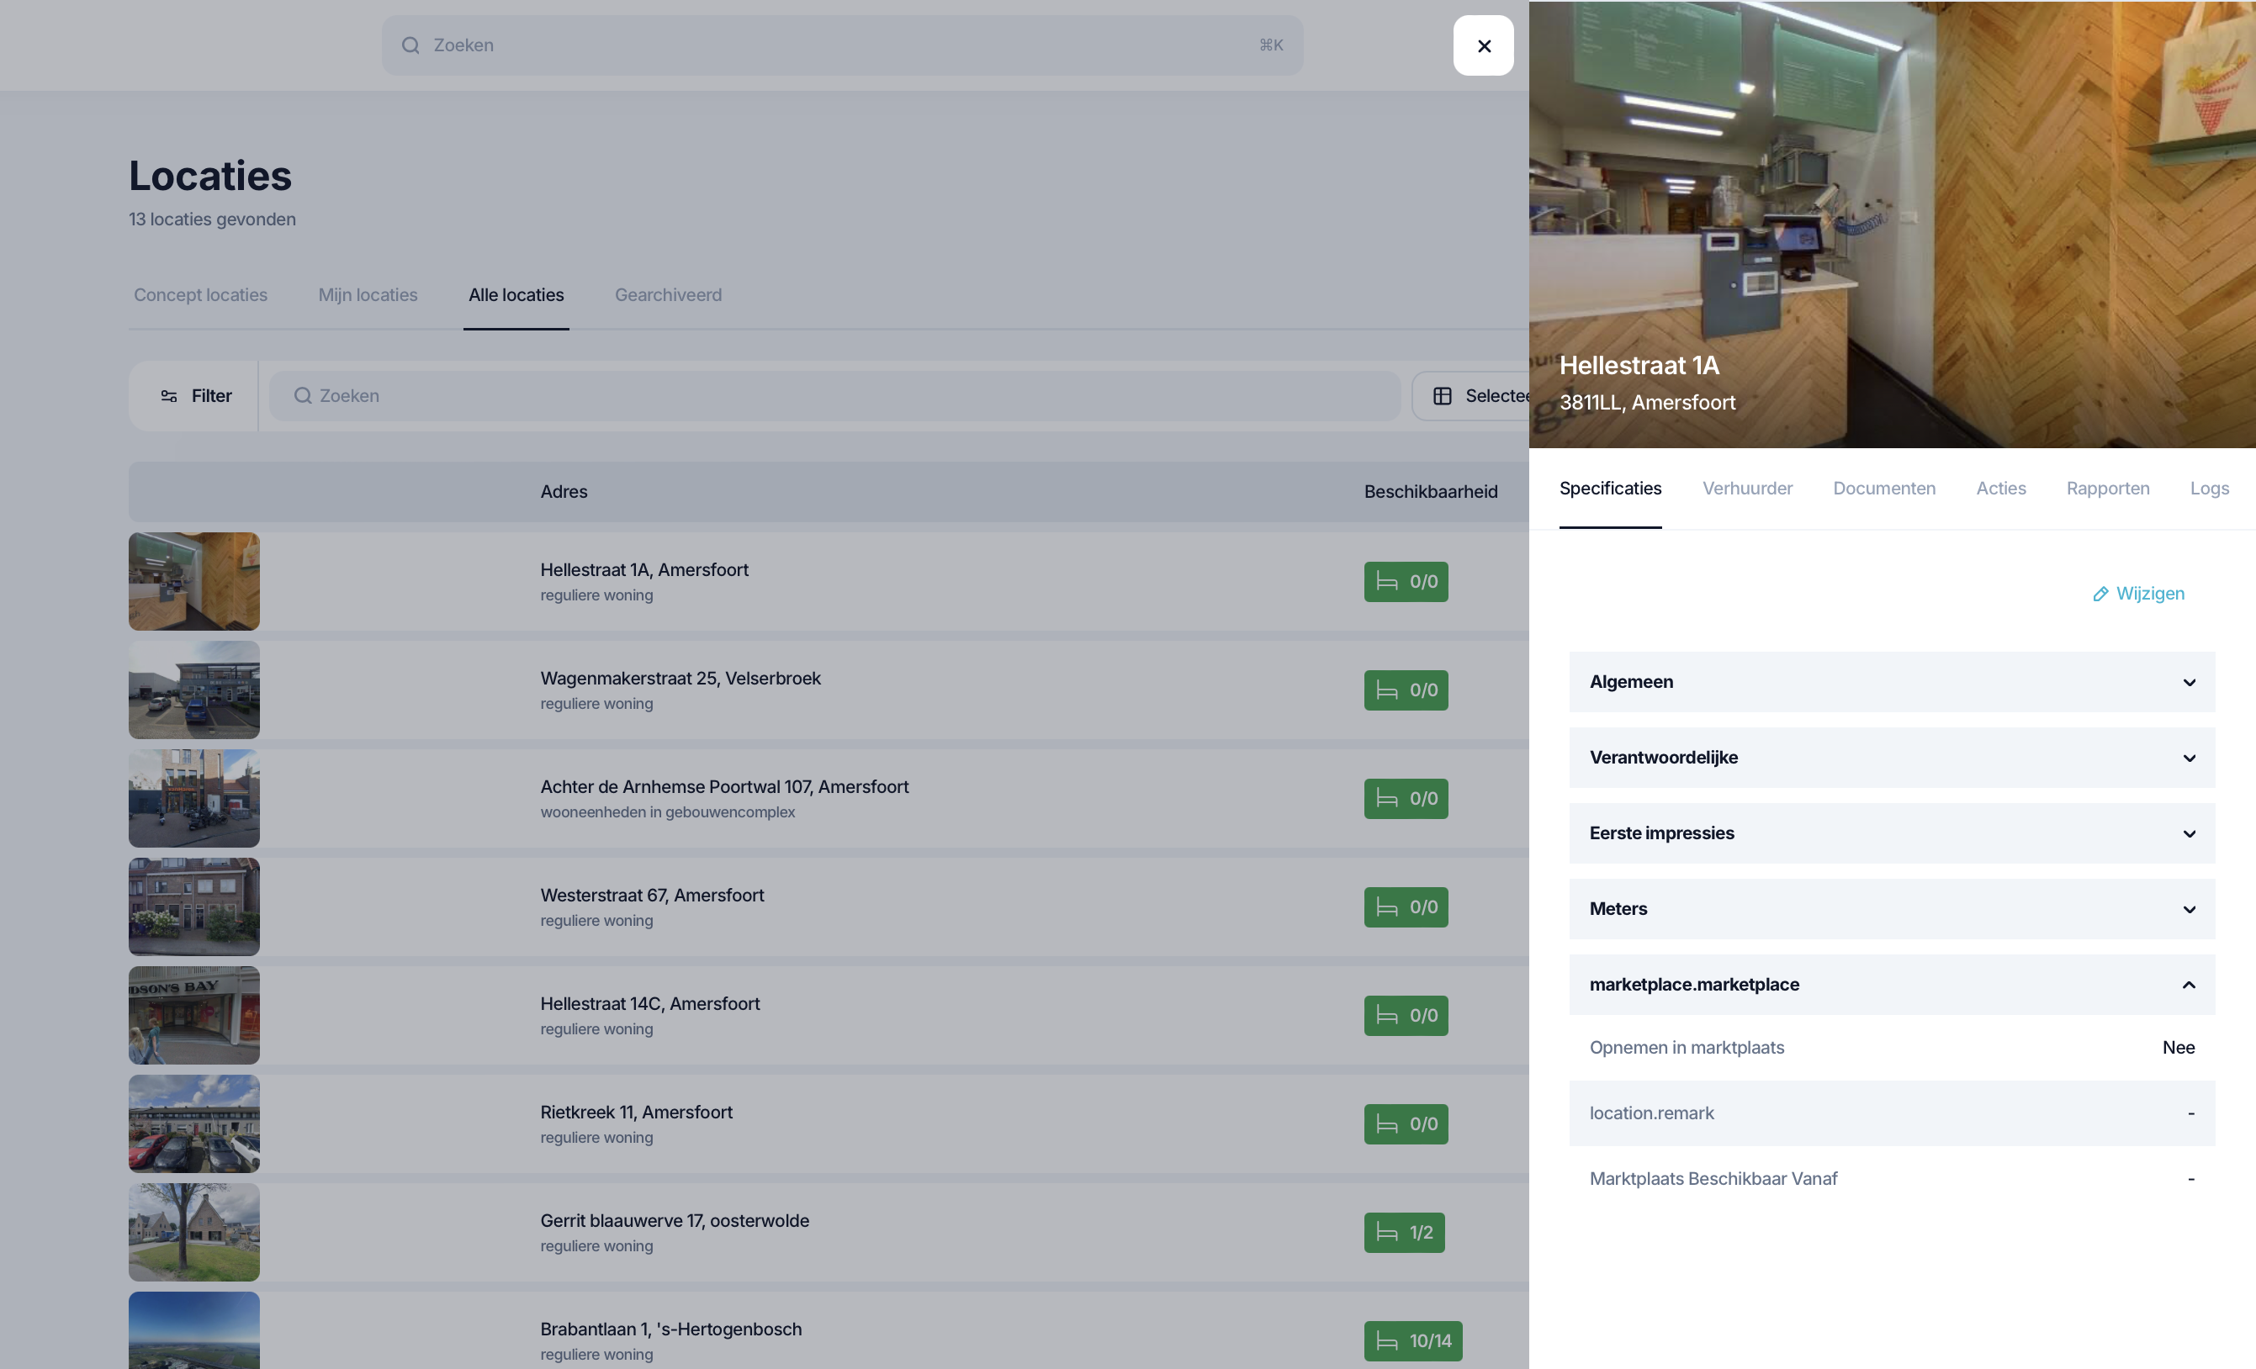Click the table columns icon beside Selecteer
This screenshot has height=1369, width=2256.
click(1442, 396)
